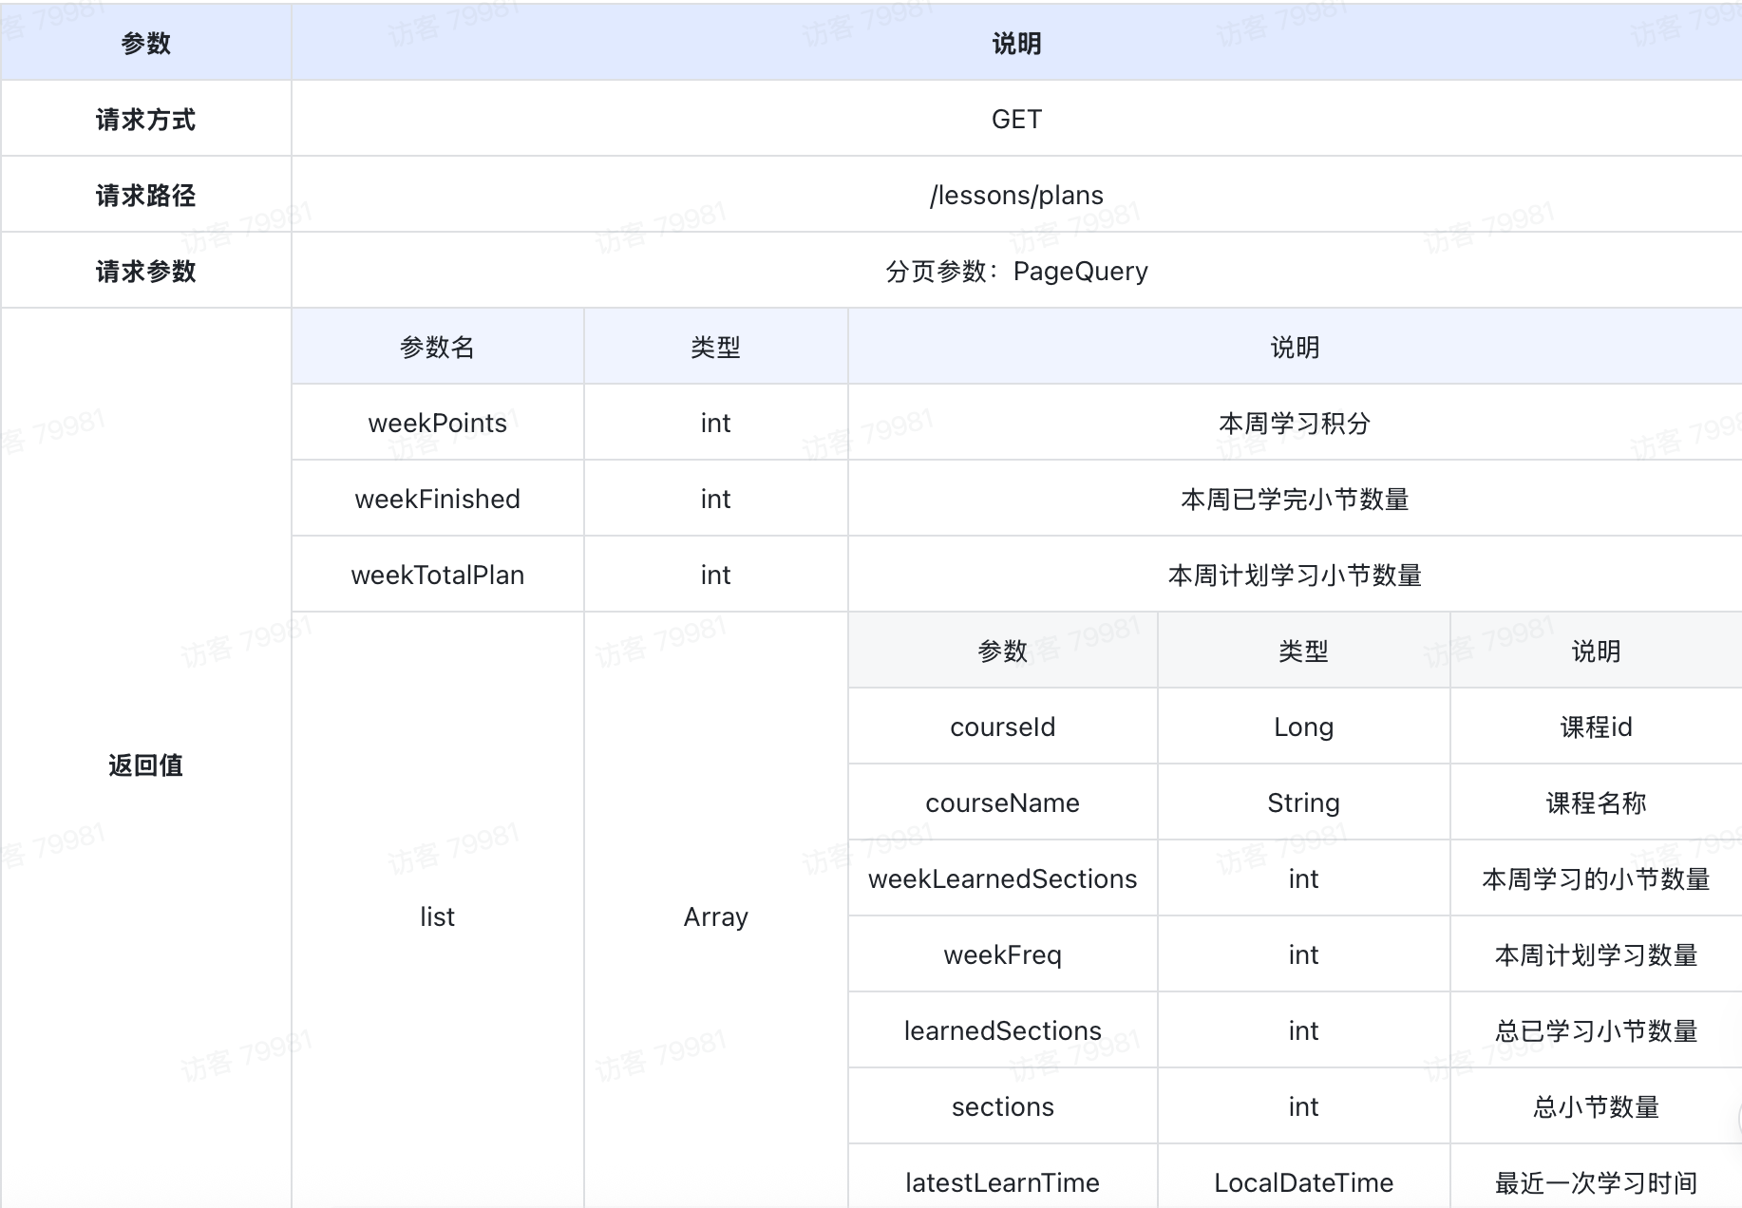Select the weekFinished parameter name
This screenshot has height=1208, width=1742.
pos(437,500)
